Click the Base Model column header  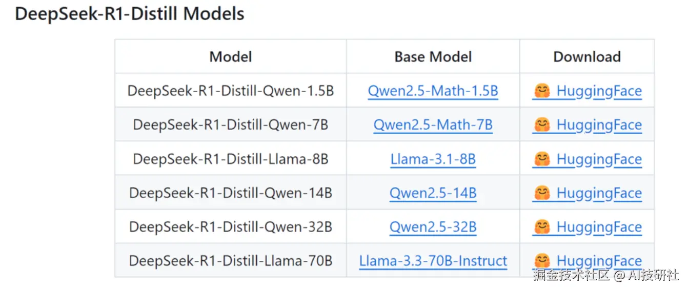pyautogui.click(x=433, y=57)
